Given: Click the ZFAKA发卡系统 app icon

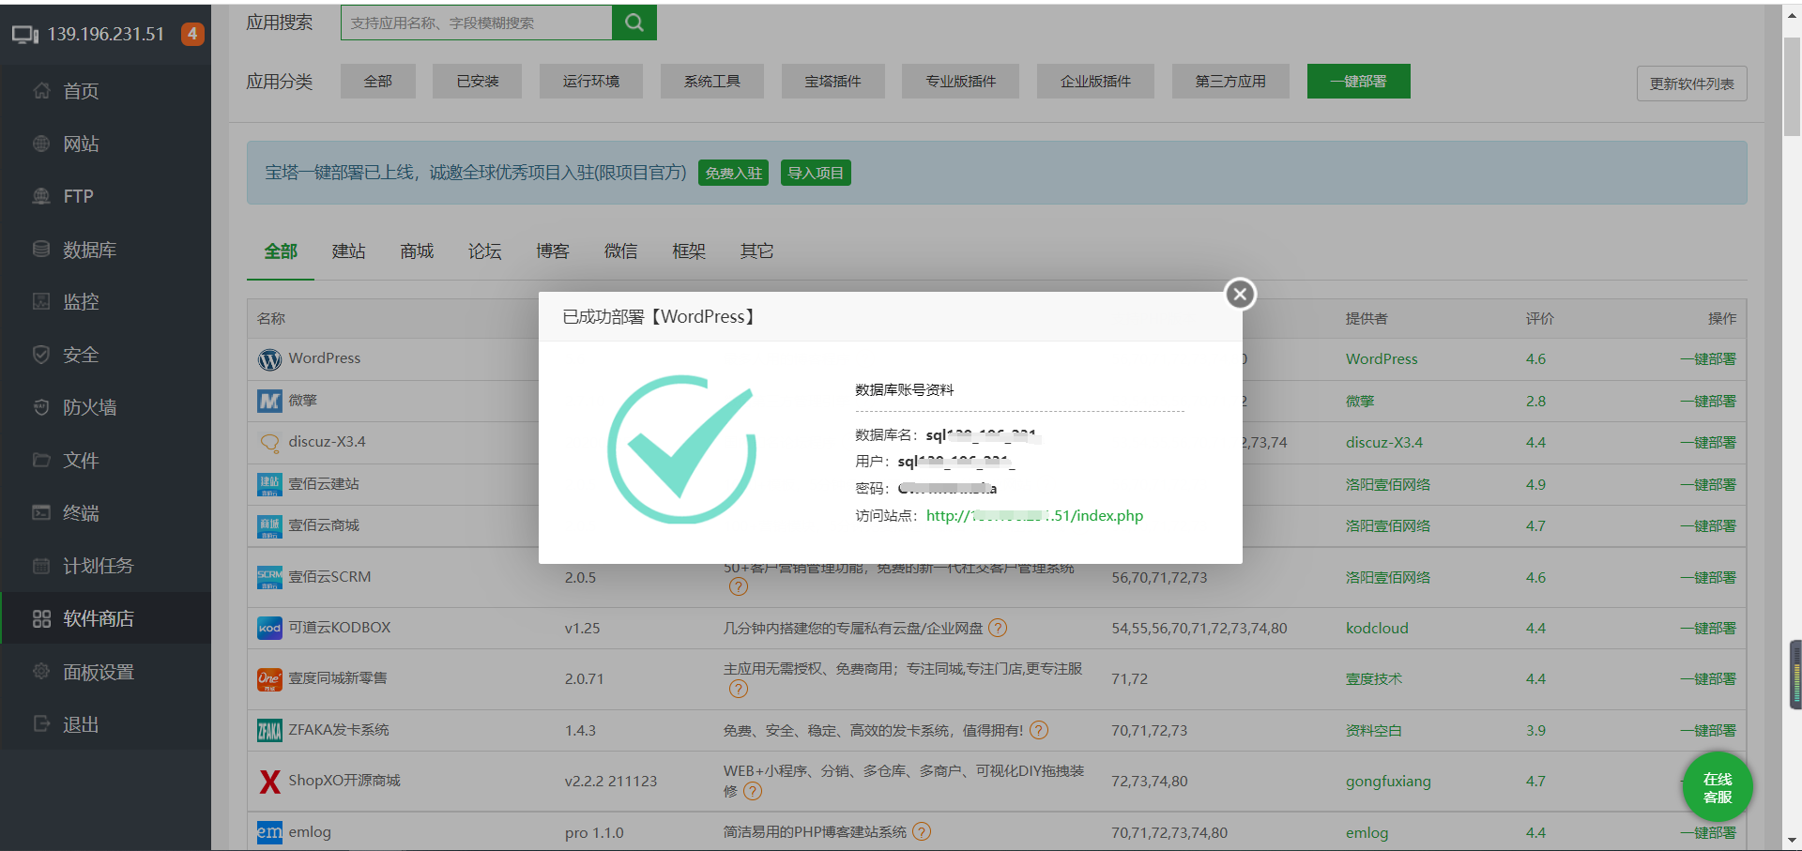Looking at the screenshot, I should pyautogui.click(x=269, y=730).
